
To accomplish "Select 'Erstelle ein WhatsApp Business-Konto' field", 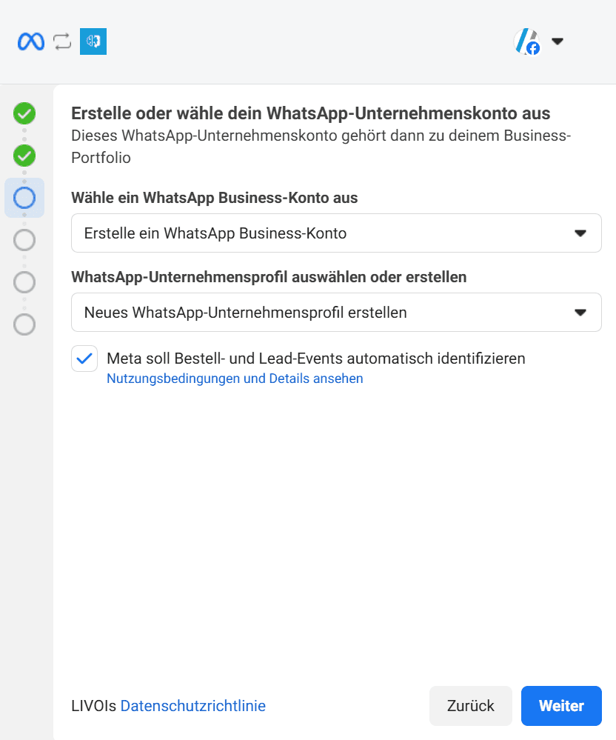I will (296, 233).
